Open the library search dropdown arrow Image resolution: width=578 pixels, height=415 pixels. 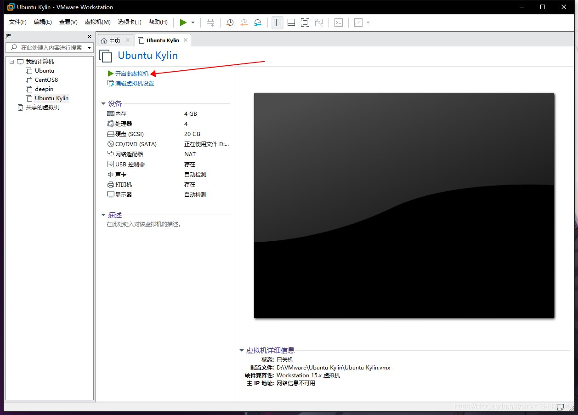click(x=89, y=47)
